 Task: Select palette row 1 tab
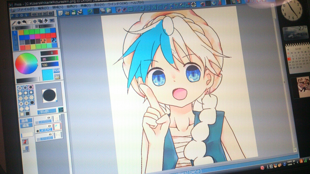(15, 33)
